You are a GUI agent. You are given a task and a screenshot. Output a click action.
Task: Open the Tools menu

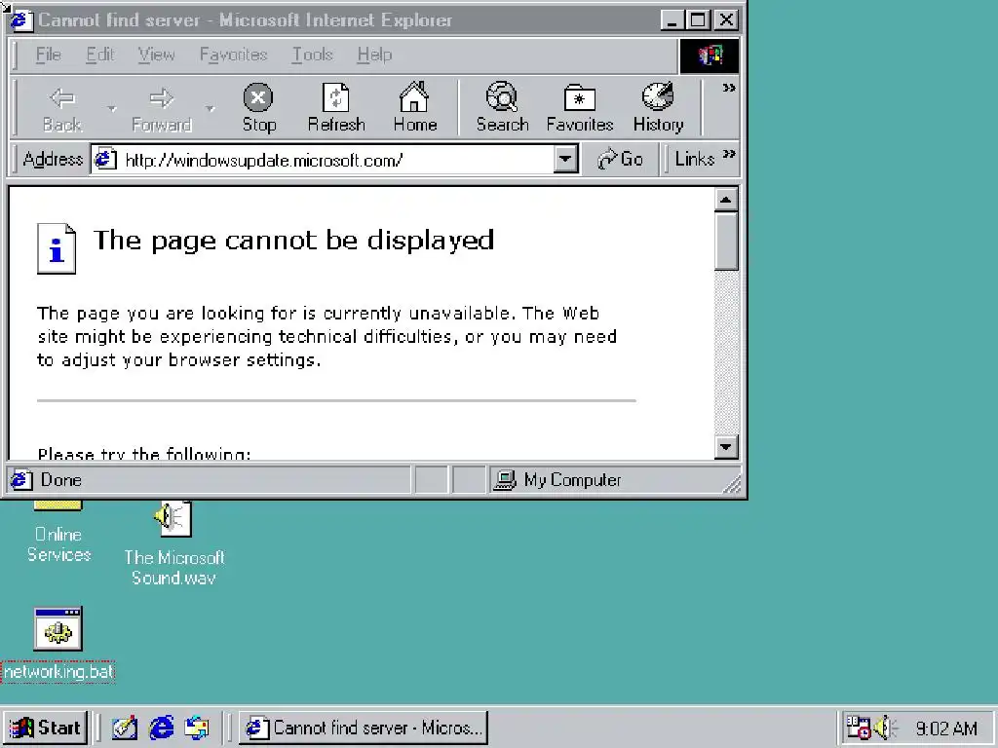[312, 55]
